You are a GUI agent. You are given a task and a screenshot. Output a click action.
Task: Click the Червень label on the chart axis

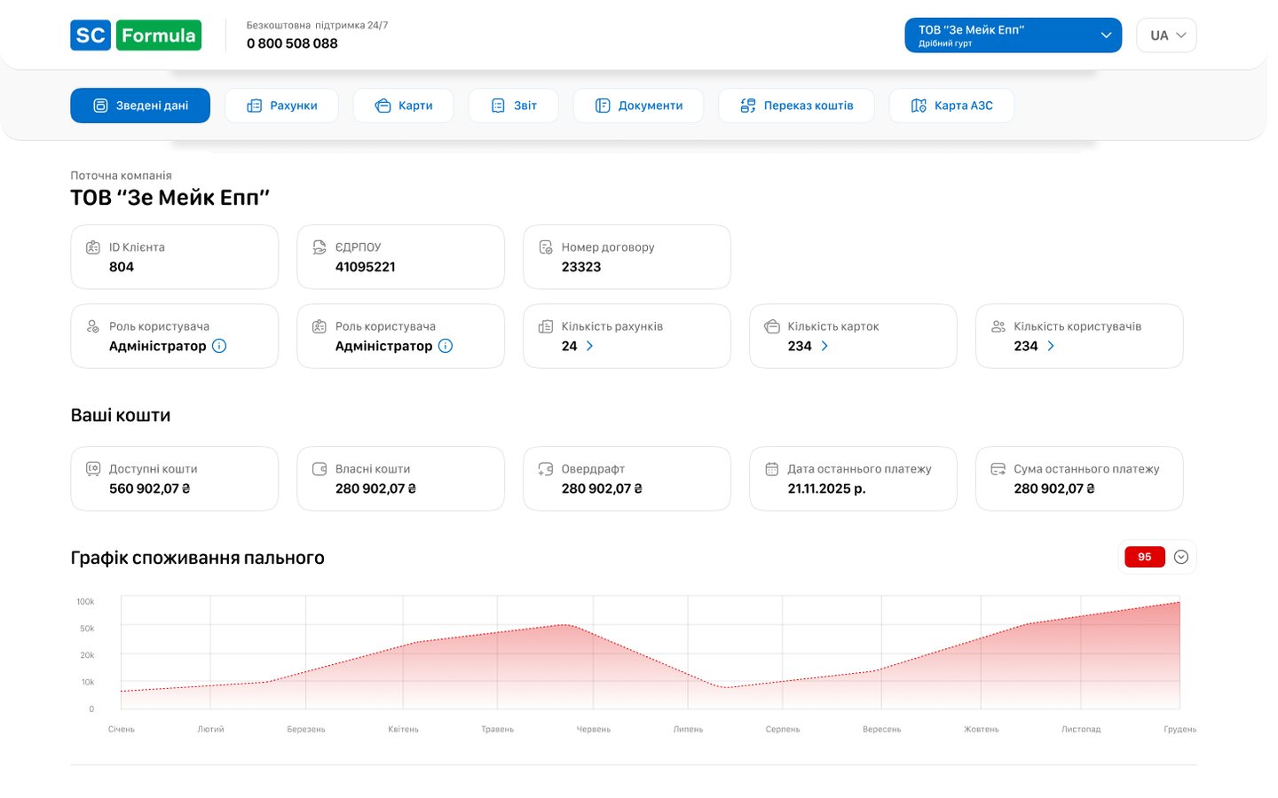594,729
